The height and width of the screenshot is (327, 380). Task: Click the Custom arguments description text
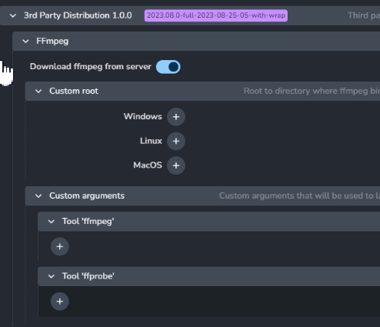299,196
